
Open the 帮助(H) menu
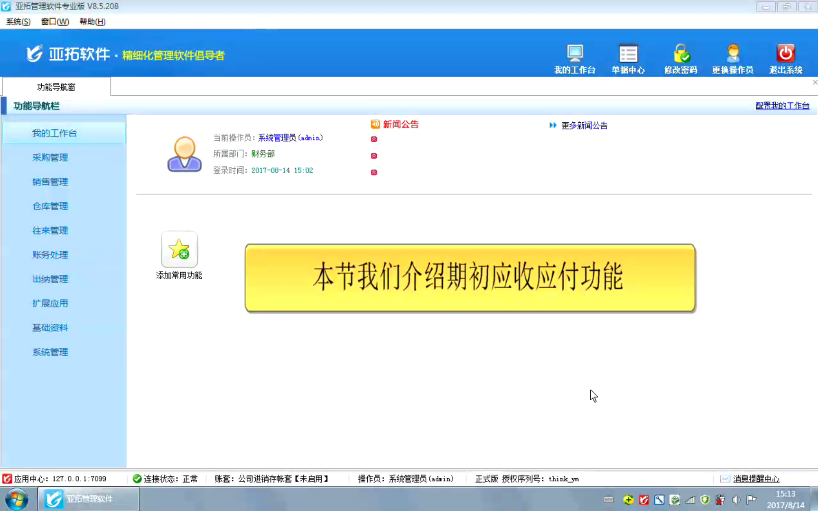(x=92, y=22)
